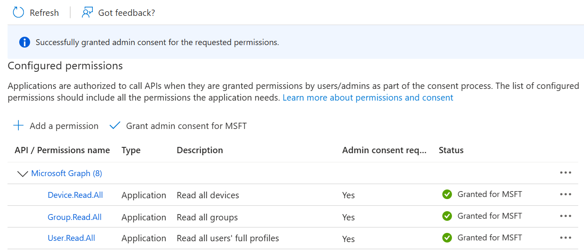The image size is (584, 250).
Task: Click the Refresh icon
Action: pyautogui.click(x=18, y=13)
